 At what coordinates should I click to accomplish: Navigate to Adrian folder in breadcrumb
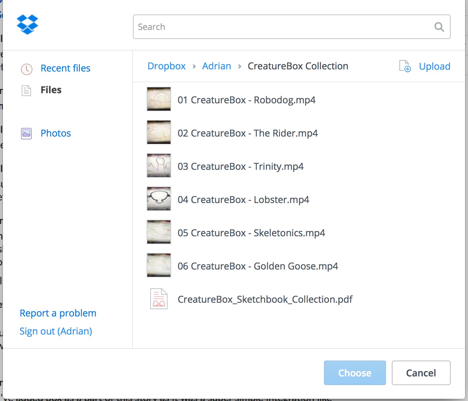tap(217, 66)
